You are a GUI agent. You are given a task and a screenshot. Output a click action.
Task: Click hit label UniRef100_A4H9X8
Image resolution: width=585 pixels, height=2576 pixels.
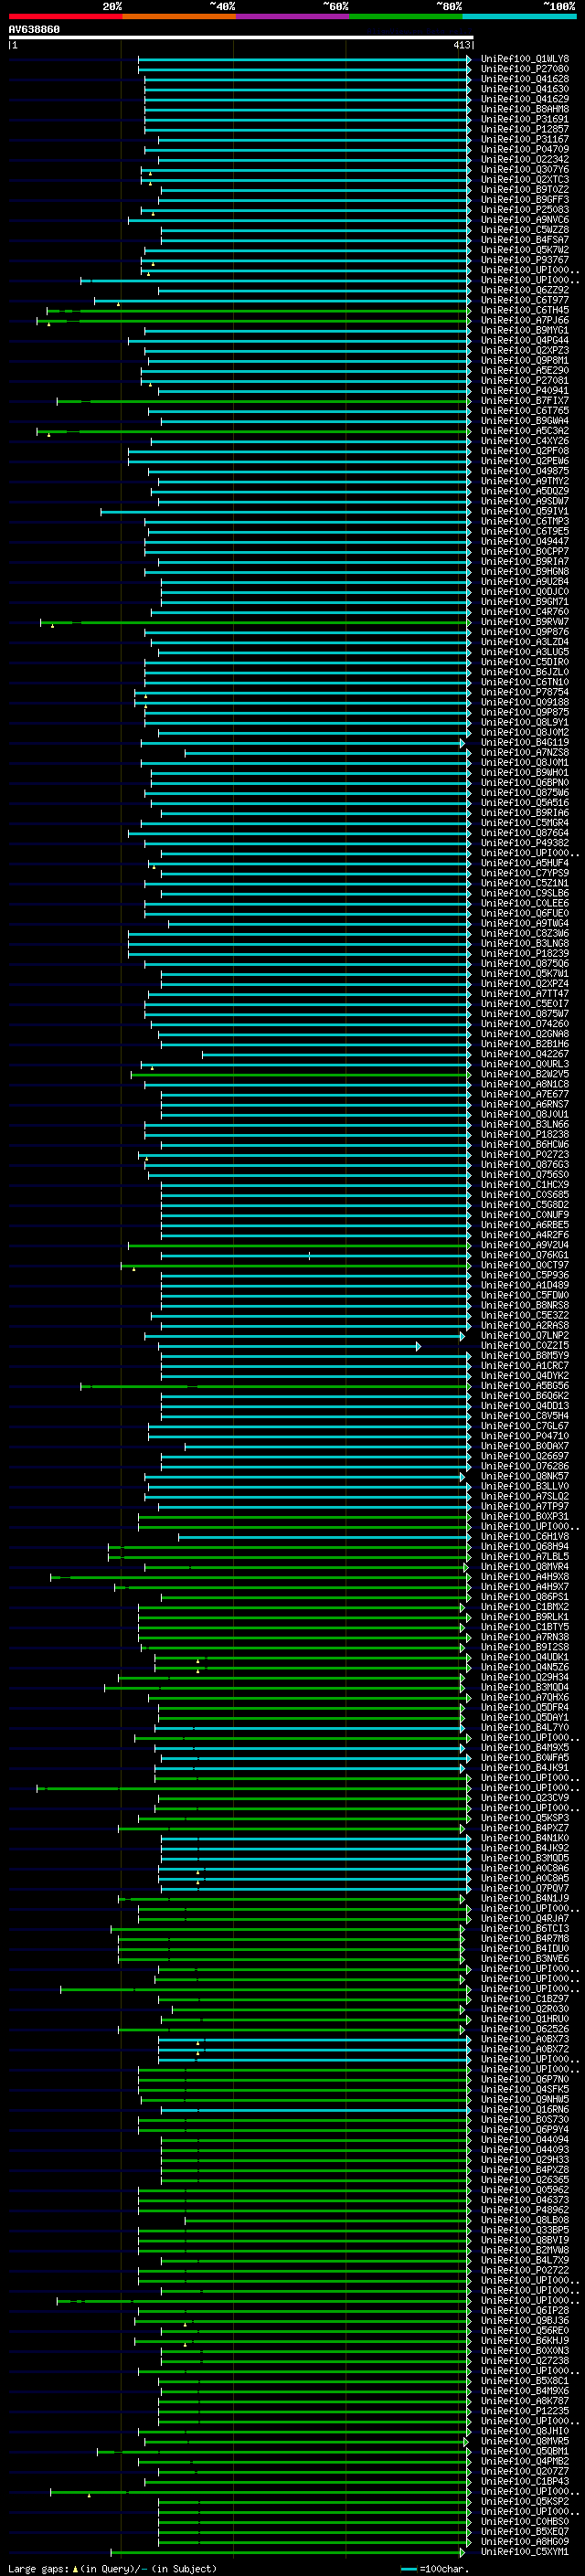point(525,1577)
